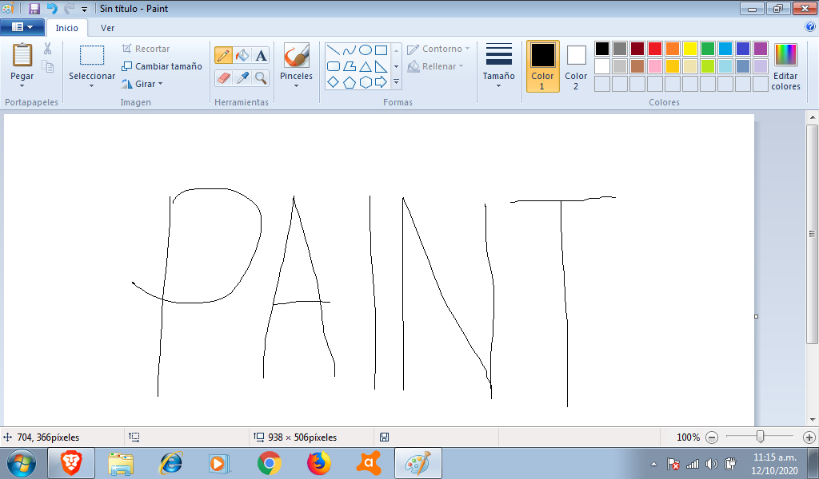
Task: Click Cambiar tamaño resize button
Action: point(162,66)
